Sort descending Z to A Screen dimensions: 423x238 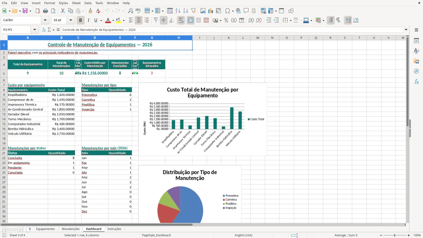point(185,11)
